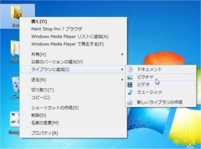Expand the 送る(N) submenu arrow
Image resolution: width=201 pixels, height=149 pixels.
(x=122, y=80)
